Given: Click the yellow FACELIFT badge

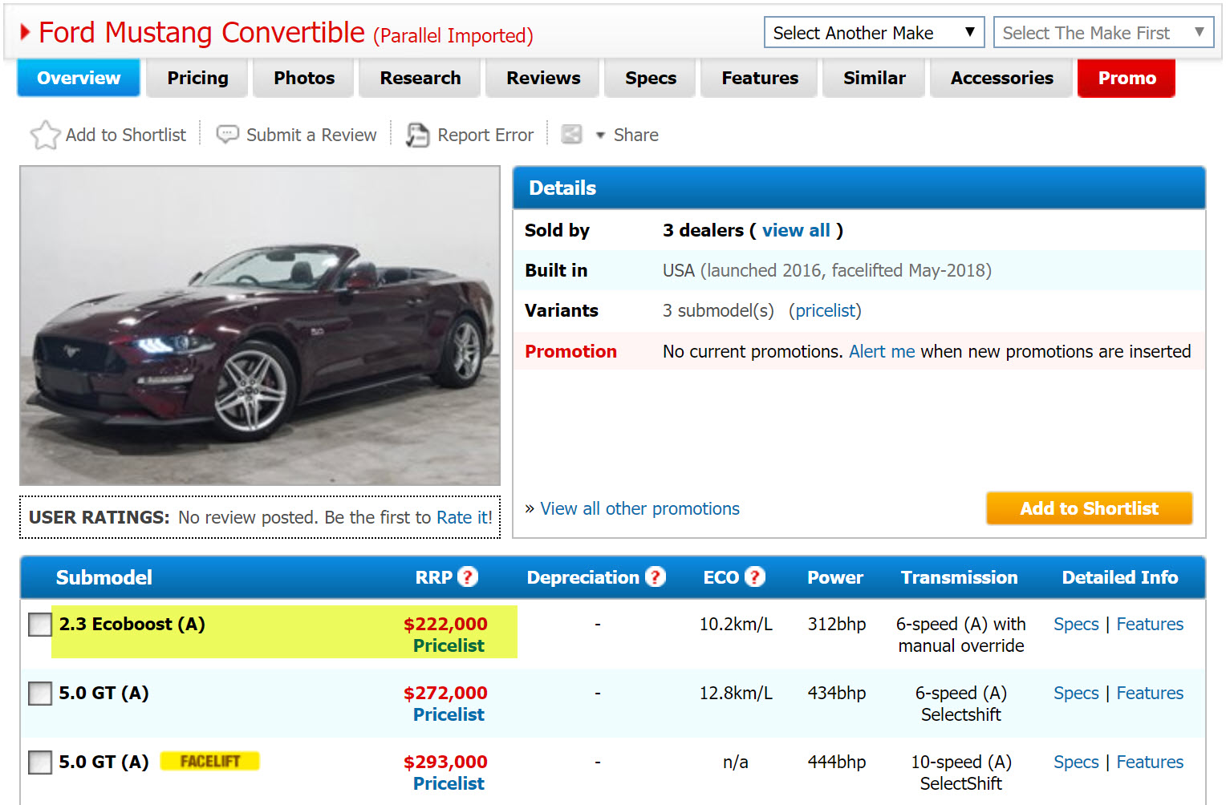Looking at the screenshot, I should (210, 761).
